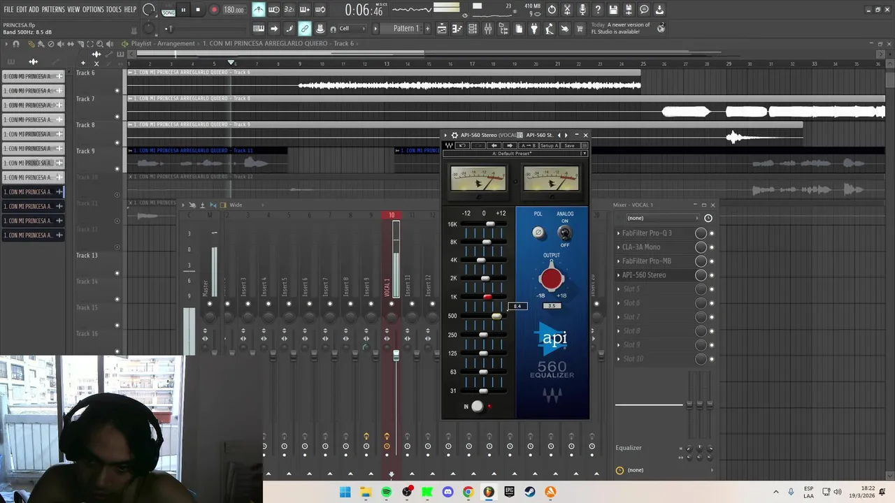Stop playback in transport
Viewport: 895px width, 503px height.
[x=198, y=10]
